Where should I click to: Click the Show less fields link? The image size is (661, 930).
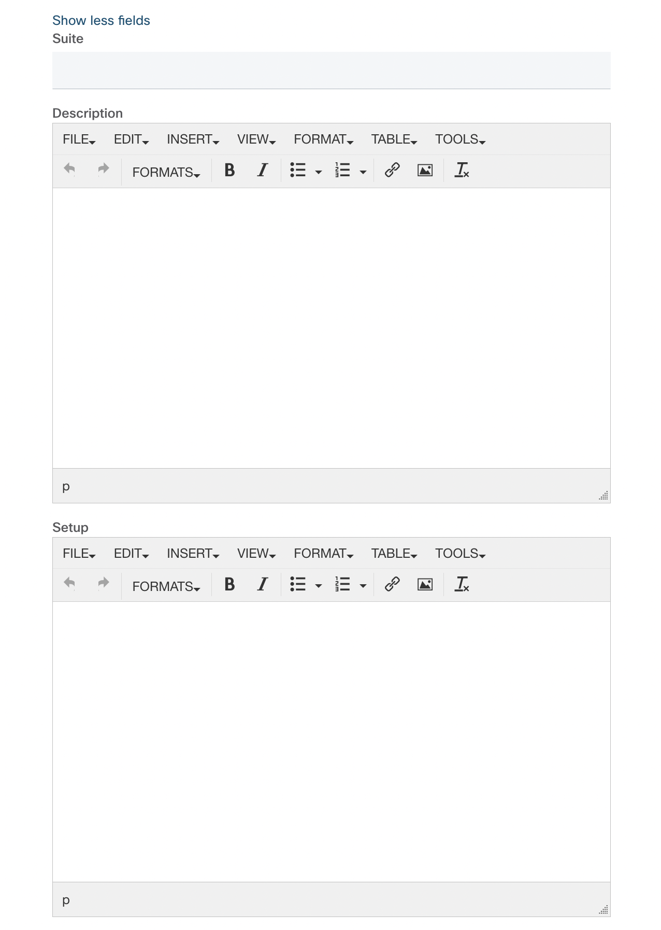click(101, 20)
